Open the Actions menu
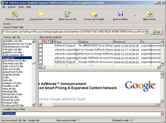166x123 pixels. (12, 7)
